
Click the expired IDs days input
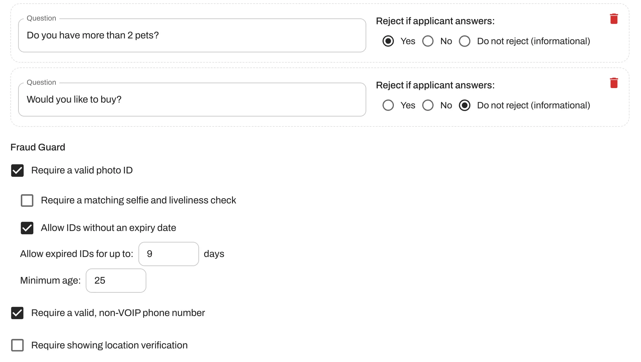click(169, 254)
